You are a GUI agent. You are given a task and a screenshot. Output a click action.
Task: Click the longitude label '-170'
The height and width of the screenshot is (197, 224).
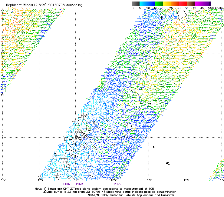click(x=76, y=180)
